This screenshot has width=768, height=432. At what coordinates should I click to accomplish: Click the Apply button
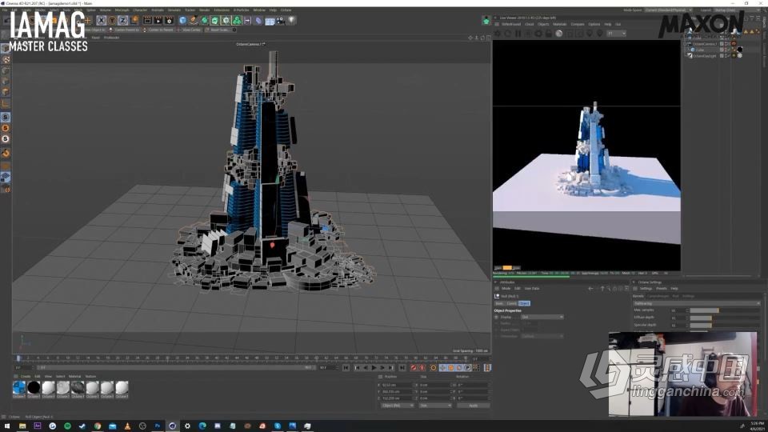(x=473, y=406)
